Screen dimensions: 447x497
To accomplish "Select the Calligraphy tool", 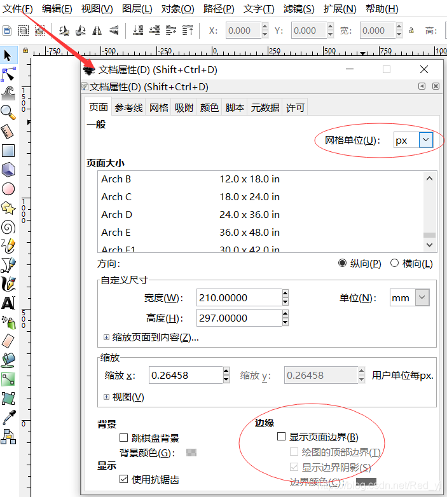I will (8, 284).
